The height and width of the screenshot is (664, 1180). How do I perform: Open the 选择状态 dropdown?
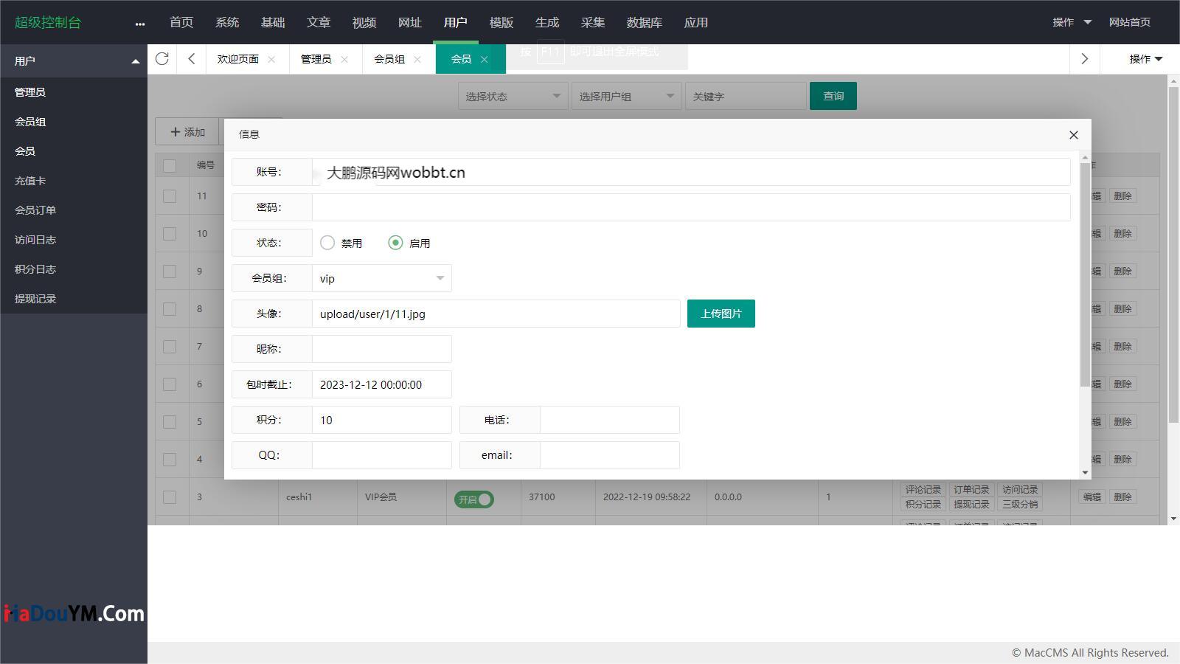click(x=513, y=96)
